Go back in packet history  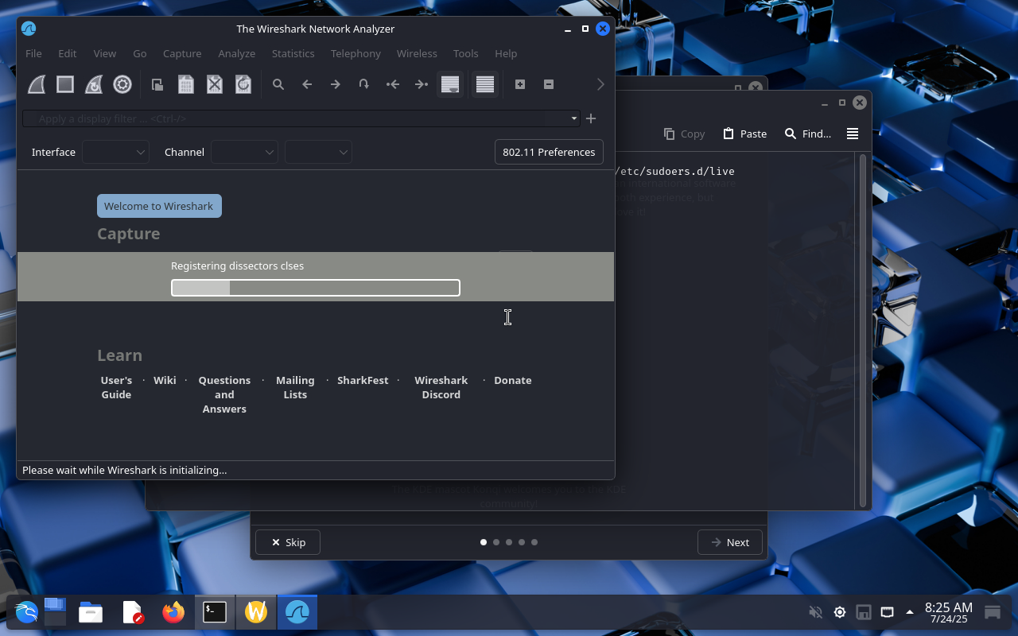(x=307, y=84)
